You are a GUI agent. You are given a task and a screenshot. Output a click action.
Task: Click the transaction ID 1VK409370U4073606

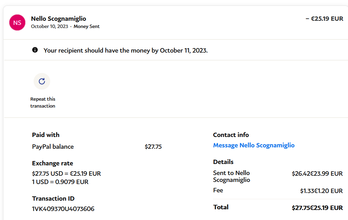[63, 209]
